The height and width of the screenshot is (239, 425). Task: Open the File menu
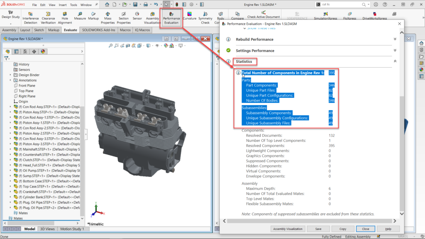coord(34,5)
